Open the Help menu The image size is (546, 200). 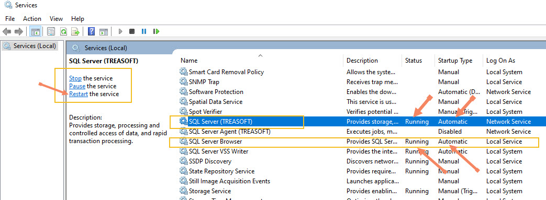coord(77,19)
